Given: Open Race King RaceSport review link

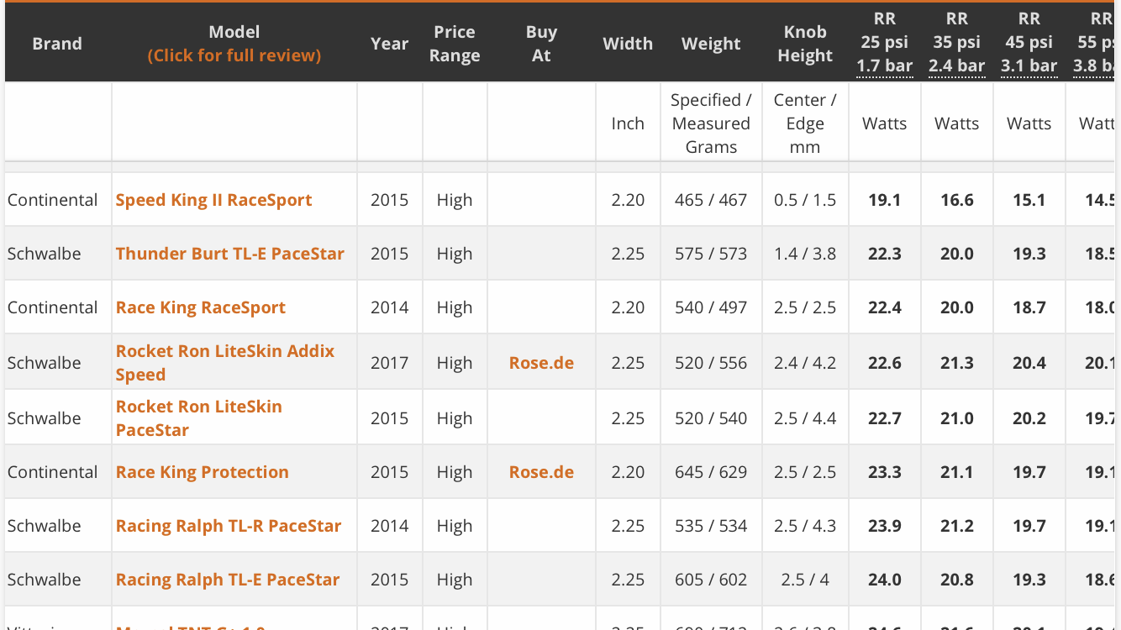Looking at the screenshot, I should point(200,307).
